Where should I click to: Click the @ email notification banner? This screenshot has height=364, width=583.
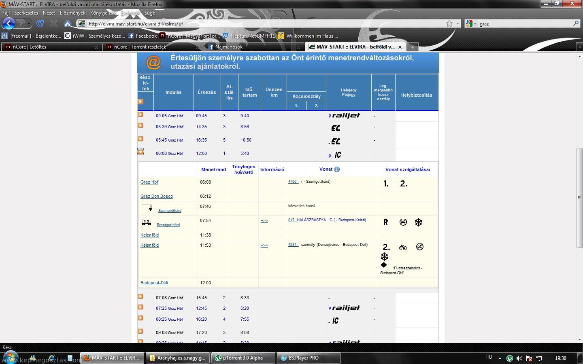[288, 62]
